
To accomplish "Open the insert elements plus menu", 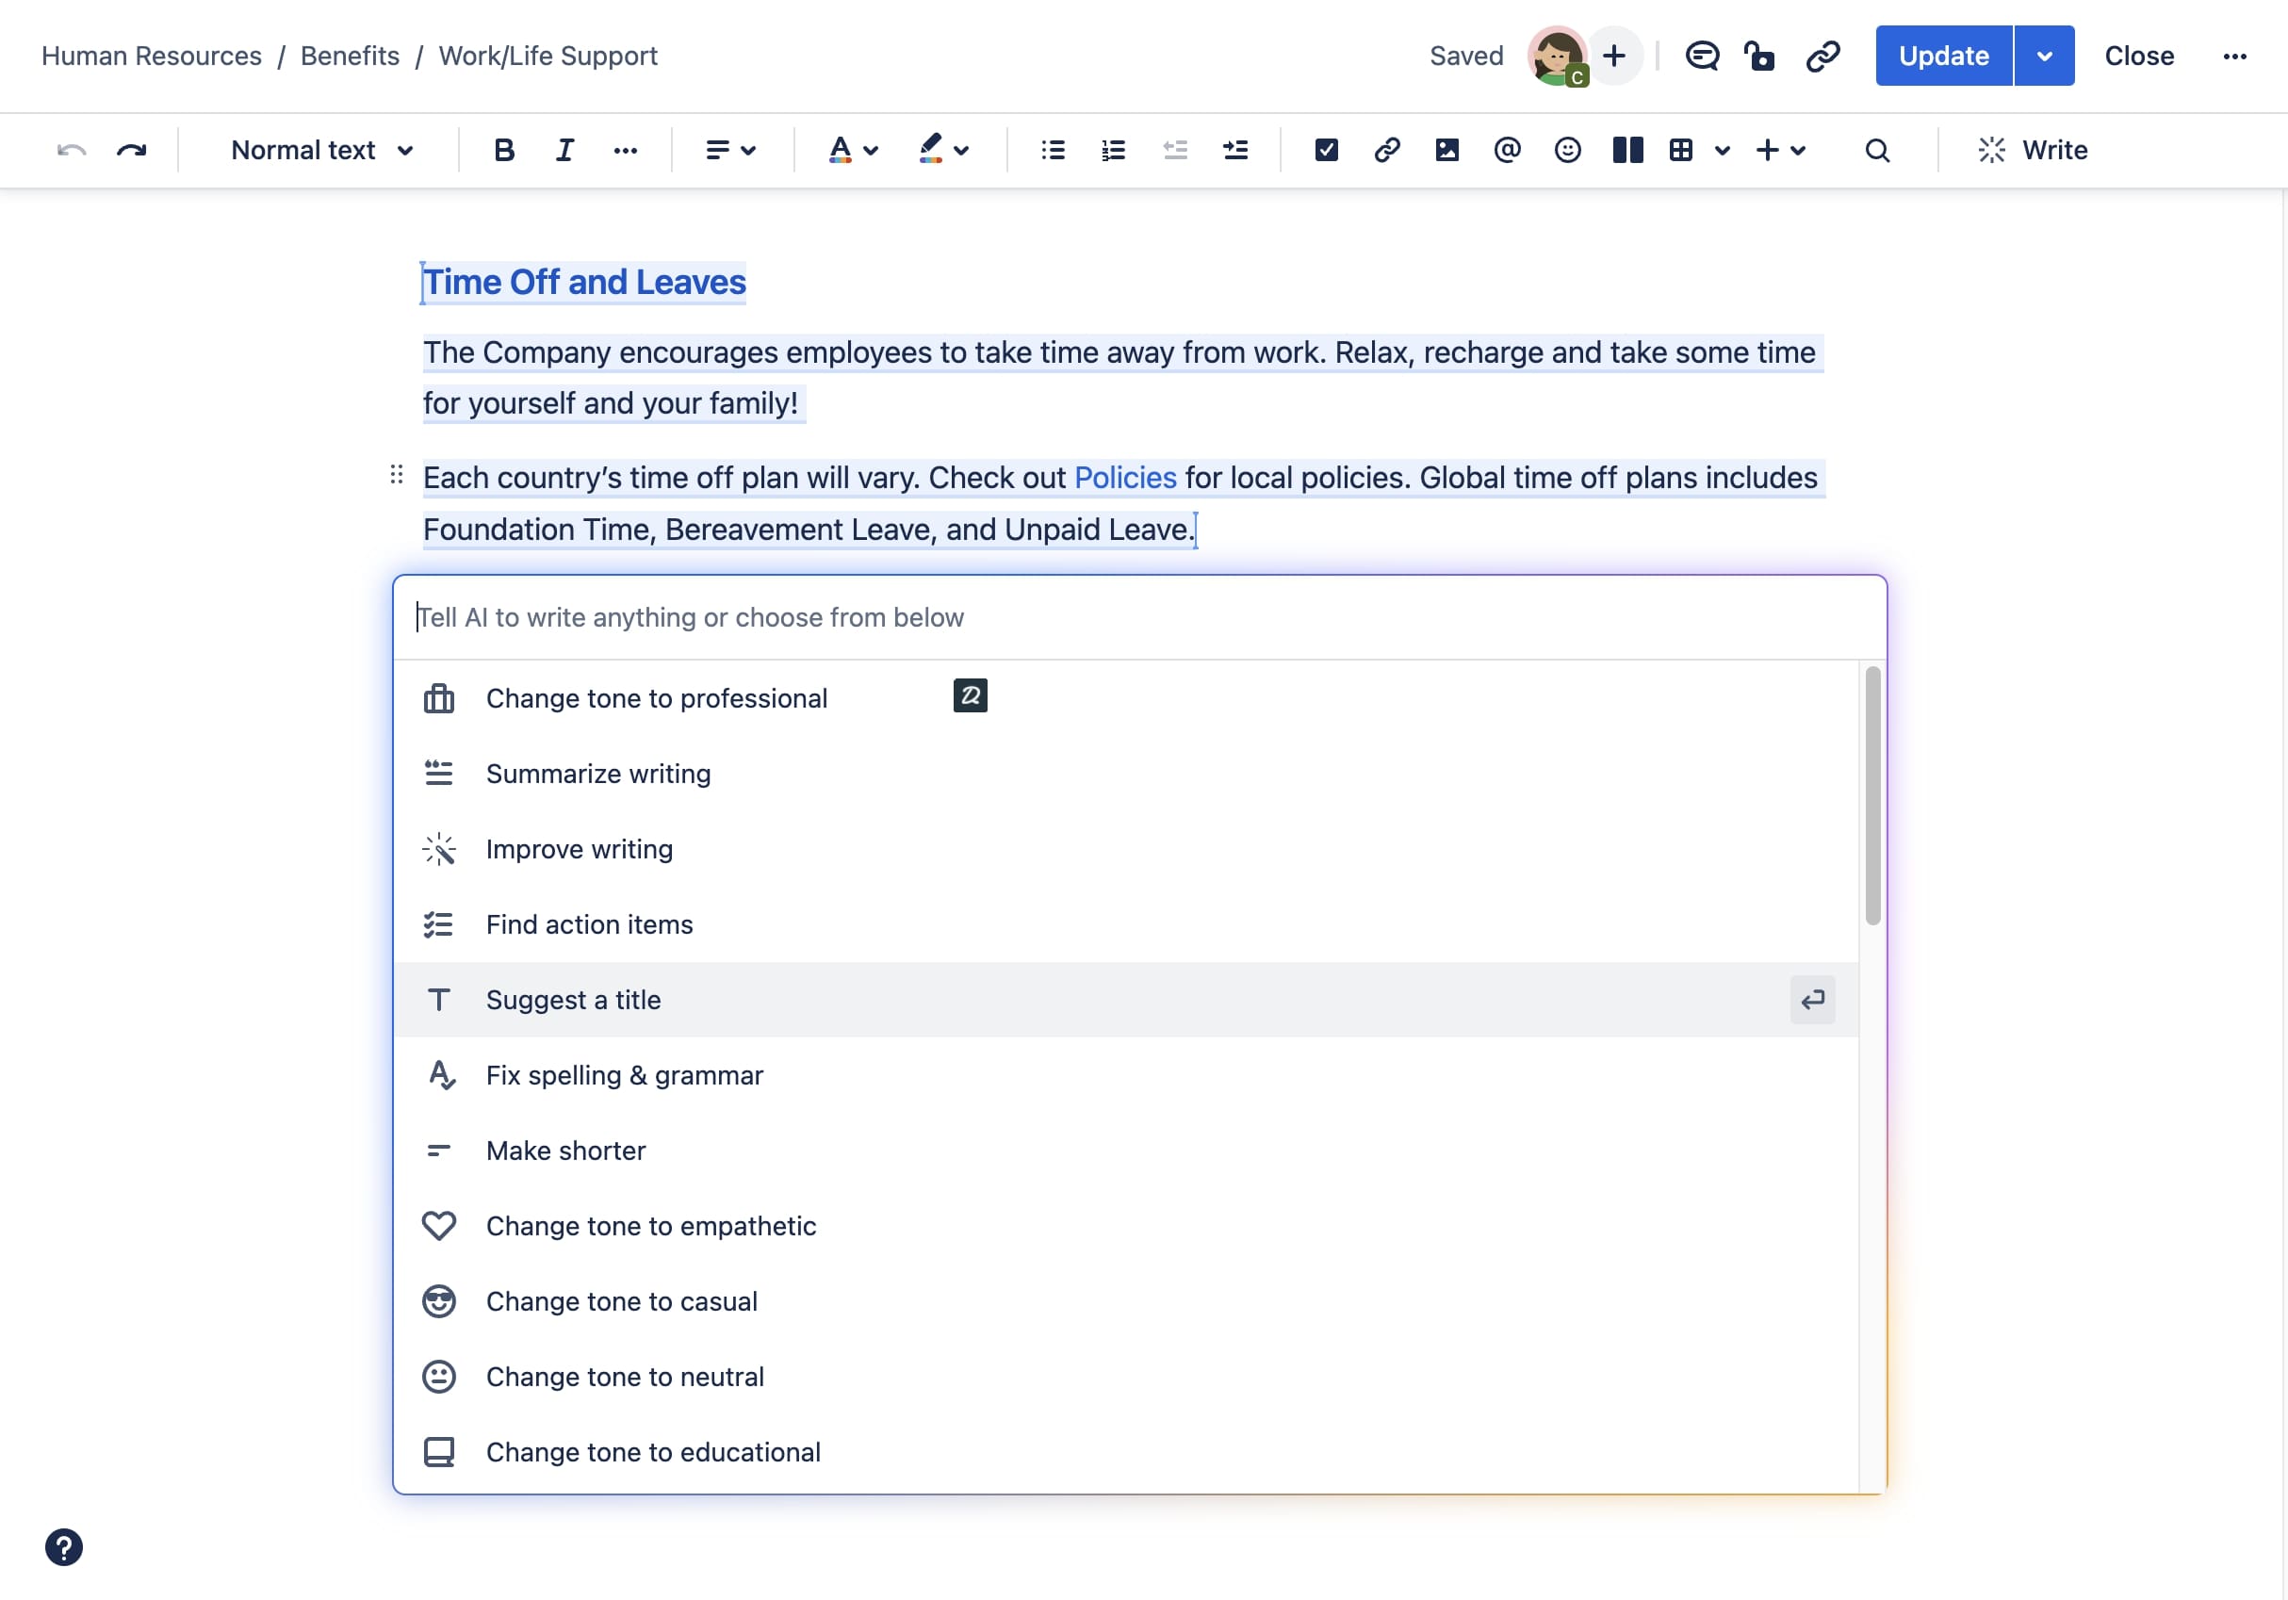I will 1780,151.
